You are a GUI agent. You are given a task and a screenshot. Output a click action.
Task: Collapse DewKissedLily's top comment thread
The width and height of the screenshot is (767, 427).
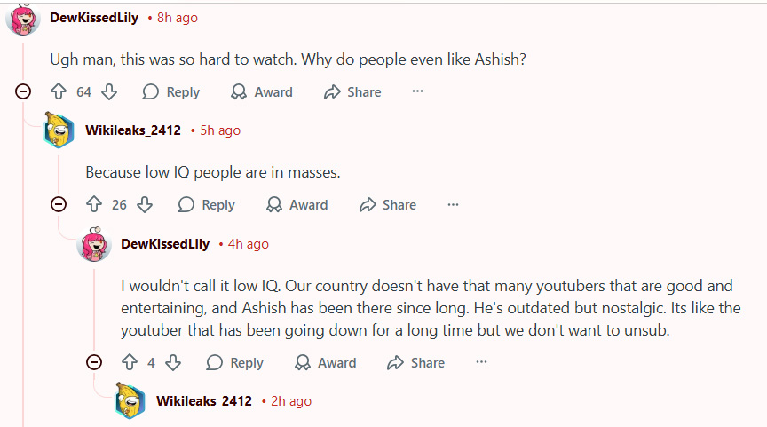coord(24,91)
